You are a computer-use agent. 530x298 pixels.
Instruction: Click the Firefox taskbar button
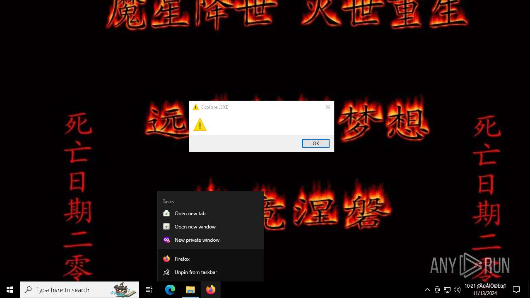211,290
